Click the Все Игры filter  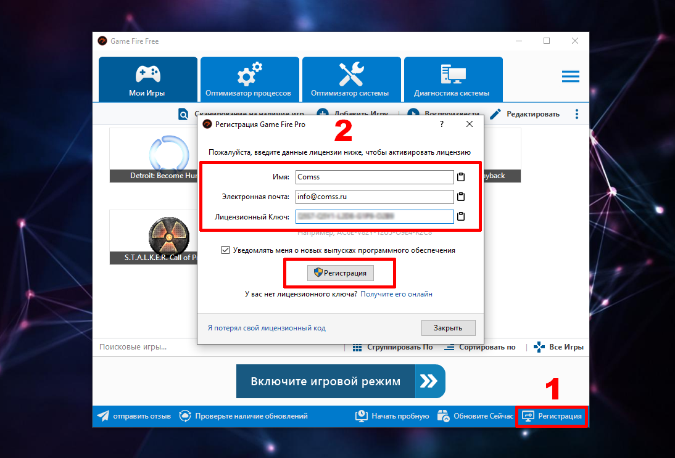[x=558, y=347]
